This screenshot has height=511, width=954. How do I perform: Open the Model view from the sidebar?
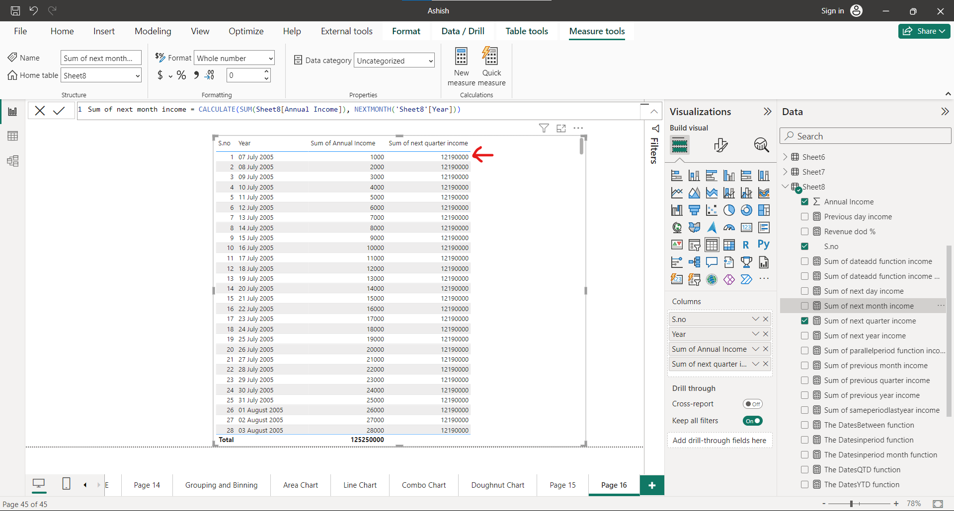(12, 161)
